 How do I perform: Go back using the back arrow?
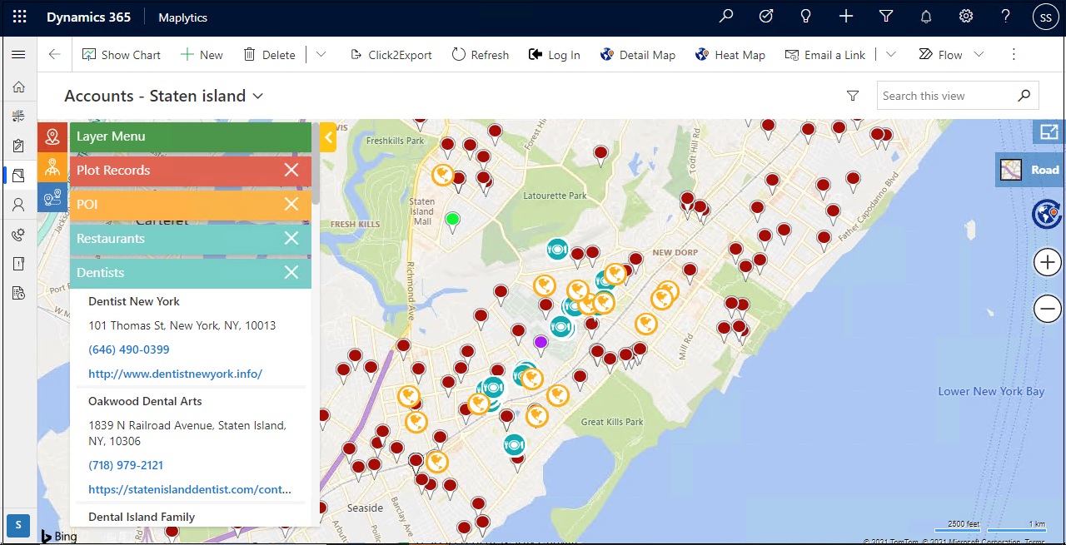click(54, 55)
